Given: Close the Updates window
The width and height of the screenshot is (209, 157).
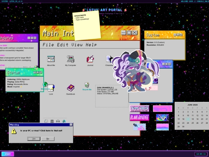Looking at the screenshot, I should coord(35,38).
